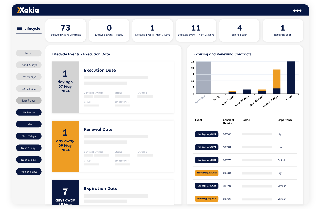Click contract number C00184
The height and width of the screenshot is (209, 321).
tap(227, 147)
